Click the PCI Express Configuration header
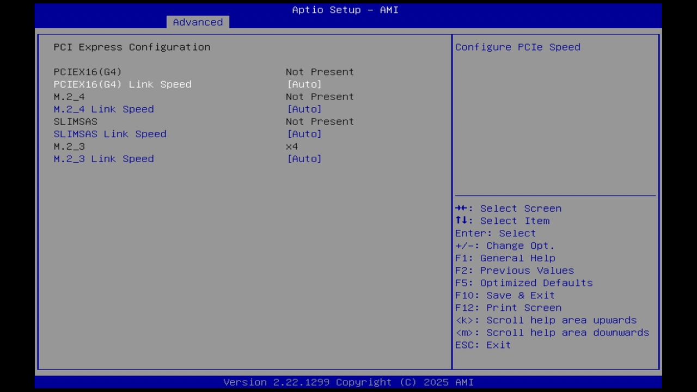This screenshot has width=697, height=392. (131, 47)
